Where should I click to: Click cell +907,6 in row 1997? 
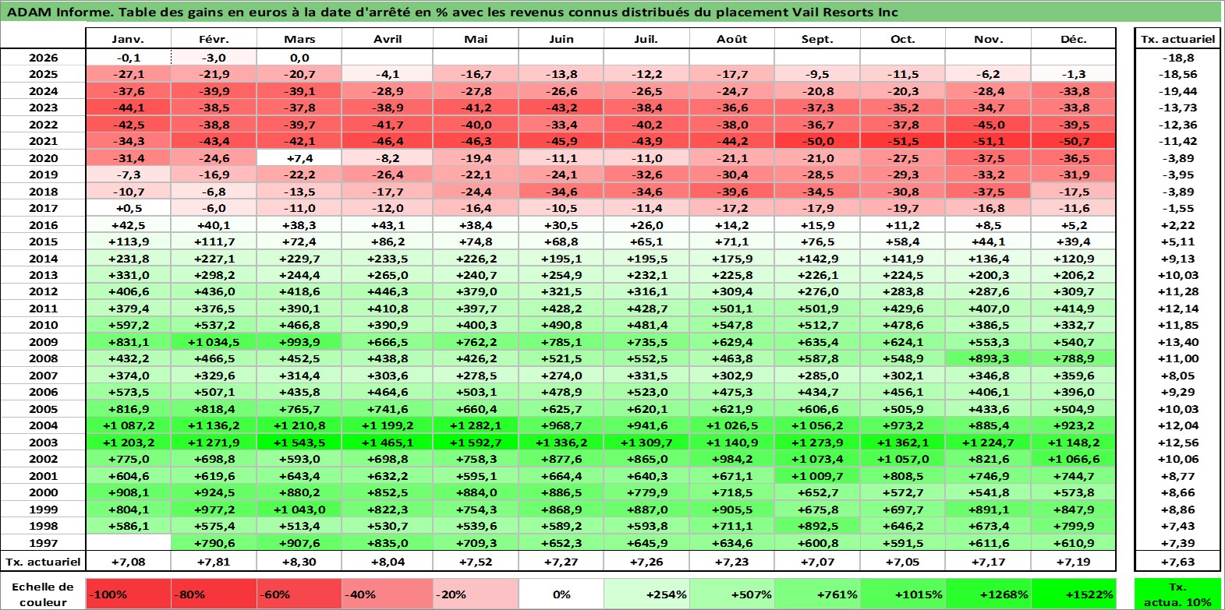(x=299, y=543)
